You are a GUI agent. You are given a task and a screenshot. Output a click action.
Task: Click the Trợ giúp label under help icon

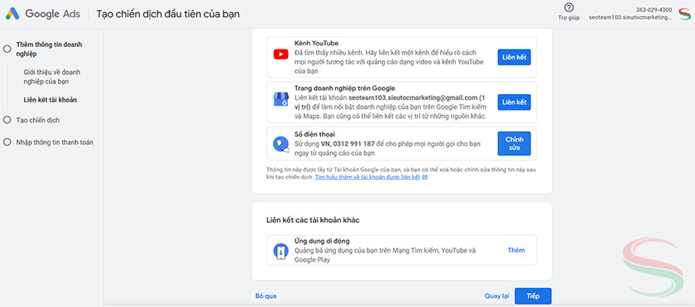568,18
